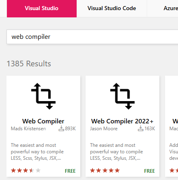Open the Web Compiler extension title
178x180 pixels.
43,121
